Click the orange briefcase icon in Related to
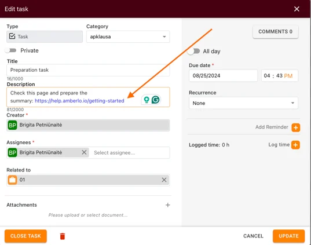The image size is (311, 245). pos(12,180)
